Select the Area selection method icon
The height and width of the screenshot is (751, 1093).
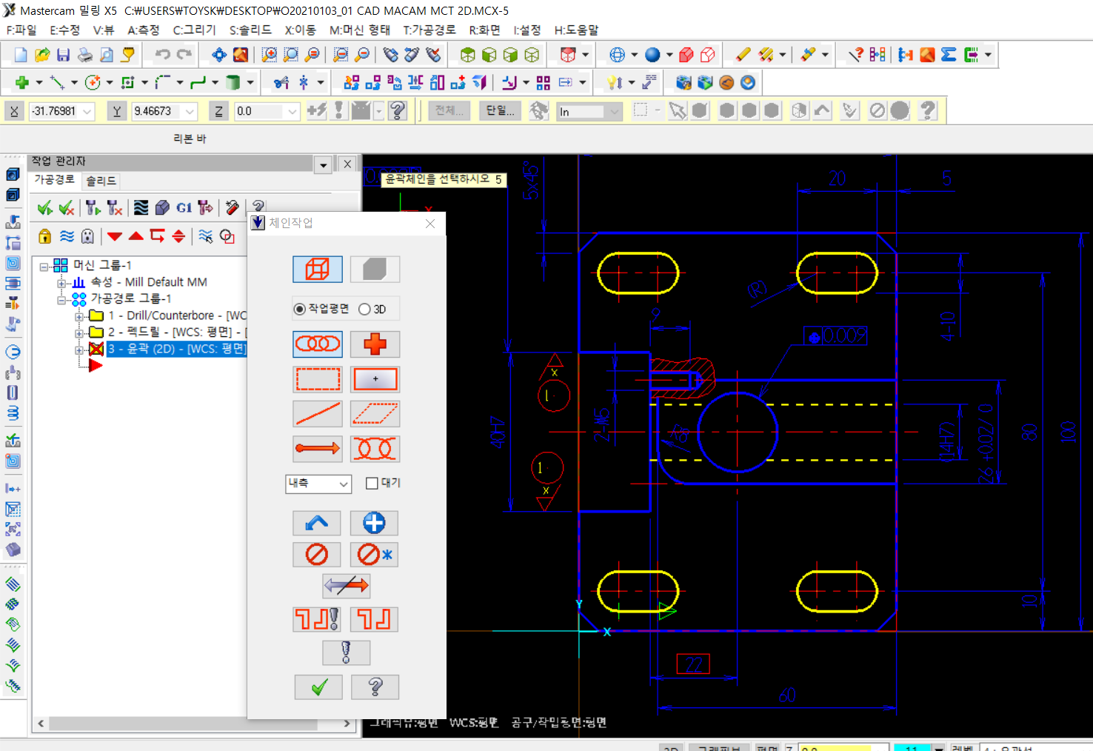[x=375, y=379]
